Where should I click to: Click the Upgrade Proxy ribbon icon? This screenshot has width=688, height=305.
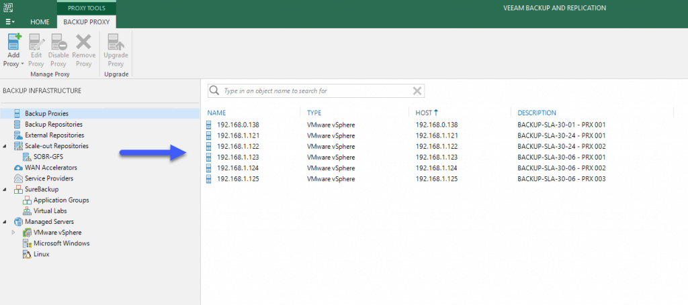click(115, 44)
